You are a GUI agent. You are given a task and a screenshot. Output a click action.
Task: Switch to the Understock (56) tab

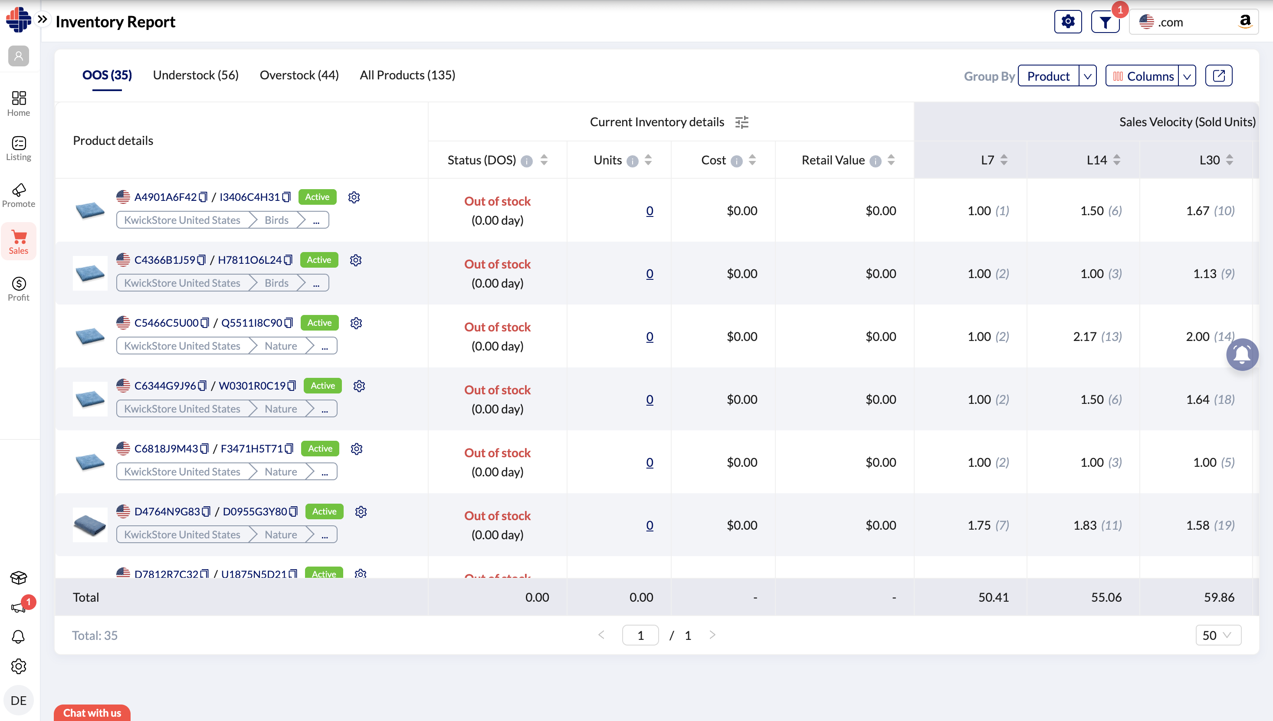[196, 75]
